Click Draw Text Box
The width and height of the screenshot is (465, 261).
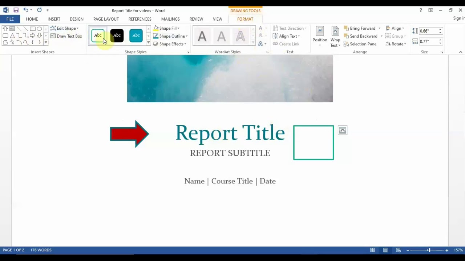(66, 36)
